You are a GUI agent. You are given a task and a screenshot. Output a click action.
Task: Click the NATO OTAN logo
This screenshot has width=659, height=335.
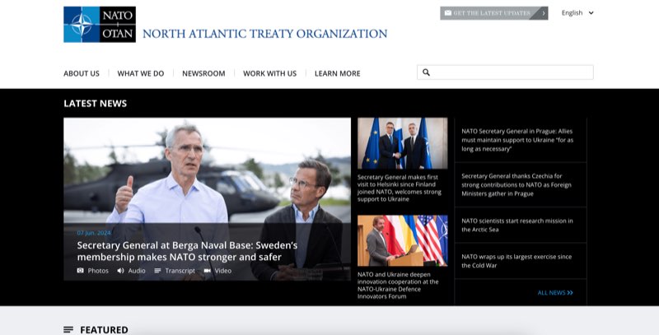[100, 25]
